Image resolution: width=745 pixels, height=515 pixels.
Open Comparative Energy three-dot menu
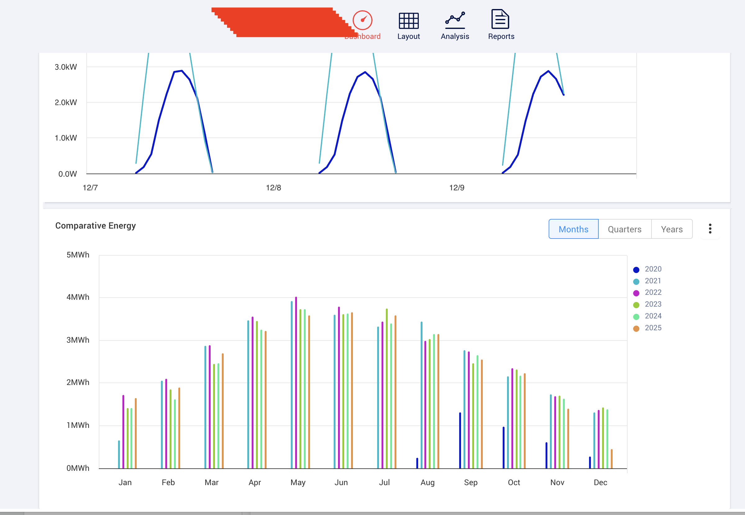coord(710,229)
